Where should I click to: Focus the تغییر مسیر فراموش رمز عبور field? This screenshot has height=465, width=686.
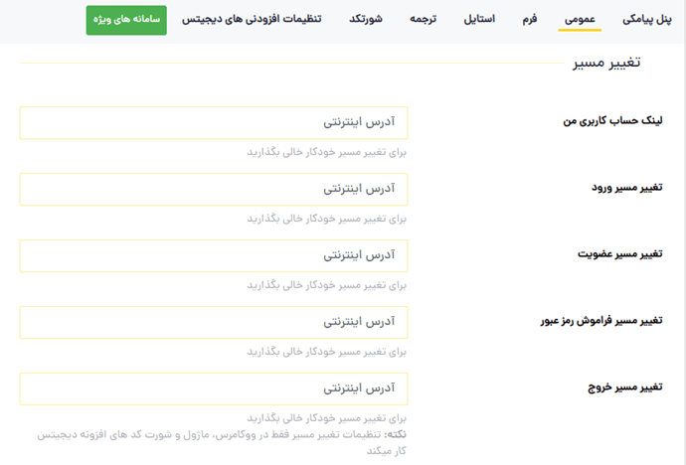214,323
